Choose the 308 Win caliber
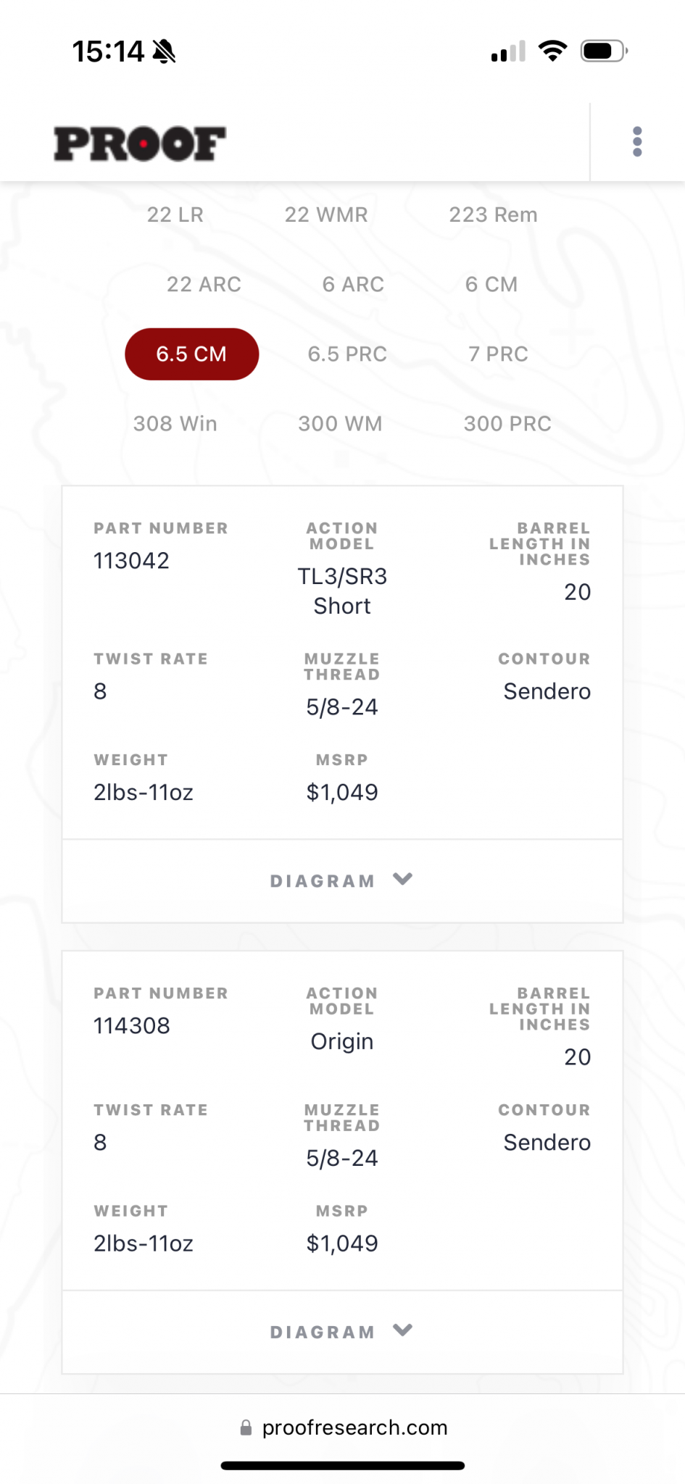The height and width of the screenshot is (1484, 685). pos(175,423)
